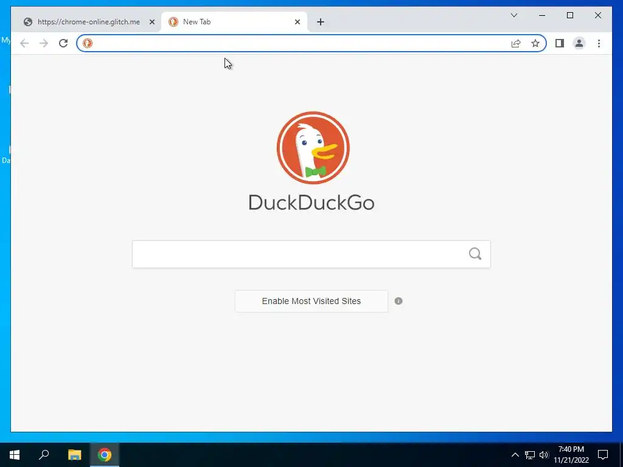Click Enable Most Visited Sites button
The width and height of the screenshot is (623, 467).
[311, 301]
